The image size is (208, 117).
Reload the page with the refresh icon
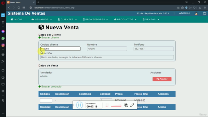pyautogui.click(x=19, y=8)
